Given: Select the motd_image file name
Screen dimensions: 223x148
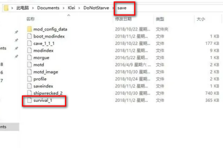Looking at the screenshot, I should point(46,72).
